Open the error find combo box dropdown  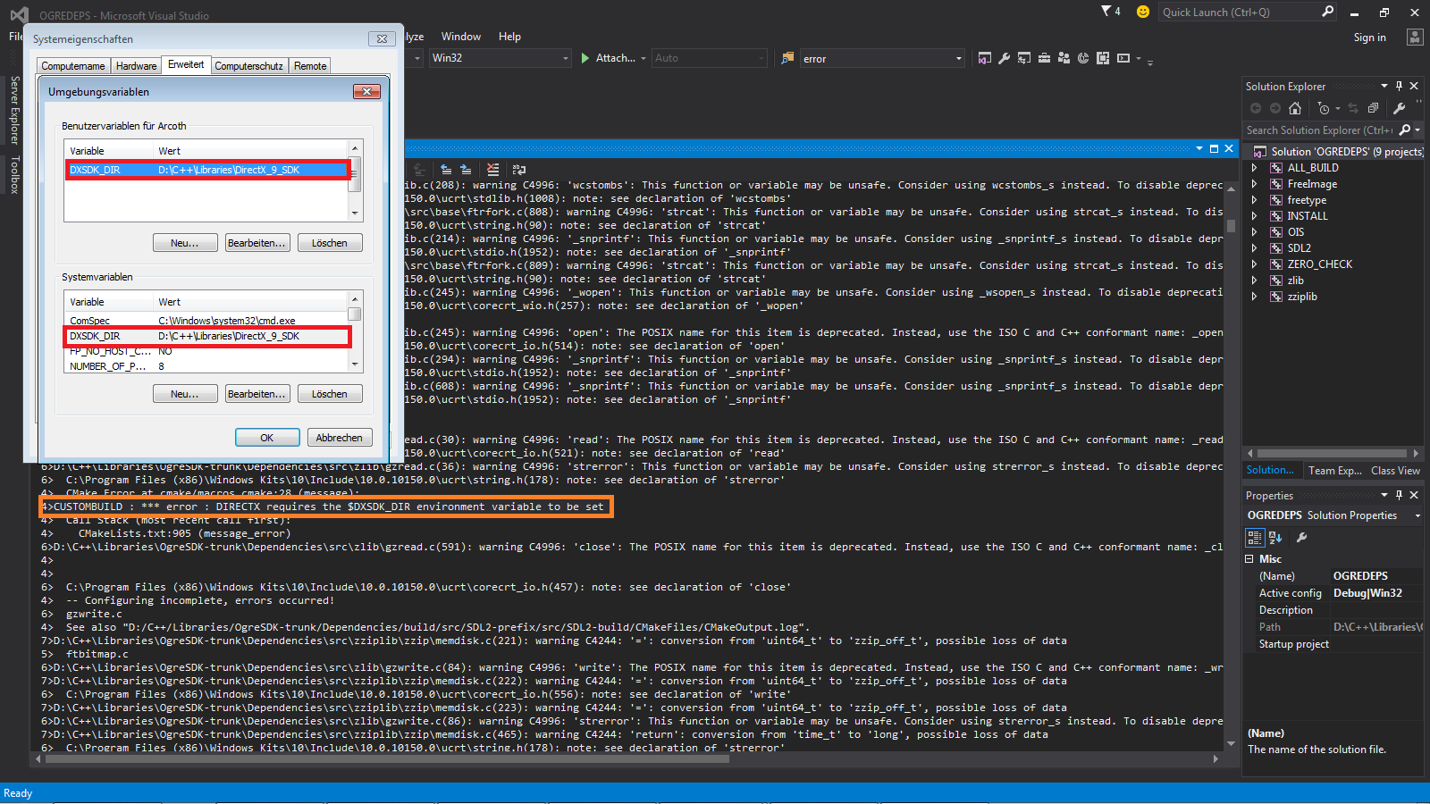959,59
